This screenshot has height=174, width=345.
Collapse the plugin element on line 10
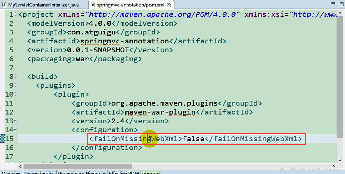click(16, 94)
